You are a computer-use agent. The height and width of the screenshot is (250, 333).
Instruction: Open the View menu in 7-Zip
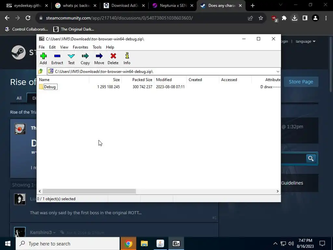pos(64,47)
